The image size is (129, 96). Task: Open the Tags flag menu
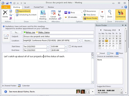[x=102, y=15]
